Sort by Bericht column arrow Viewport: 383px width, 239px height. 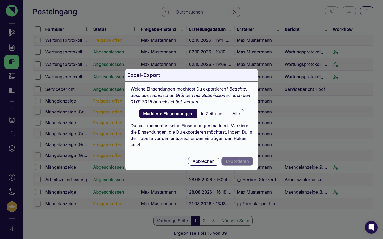(x=326, y=29)
